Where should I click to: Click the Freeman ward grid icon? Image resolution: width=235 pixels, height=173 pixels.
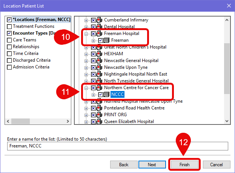[106, 40]
